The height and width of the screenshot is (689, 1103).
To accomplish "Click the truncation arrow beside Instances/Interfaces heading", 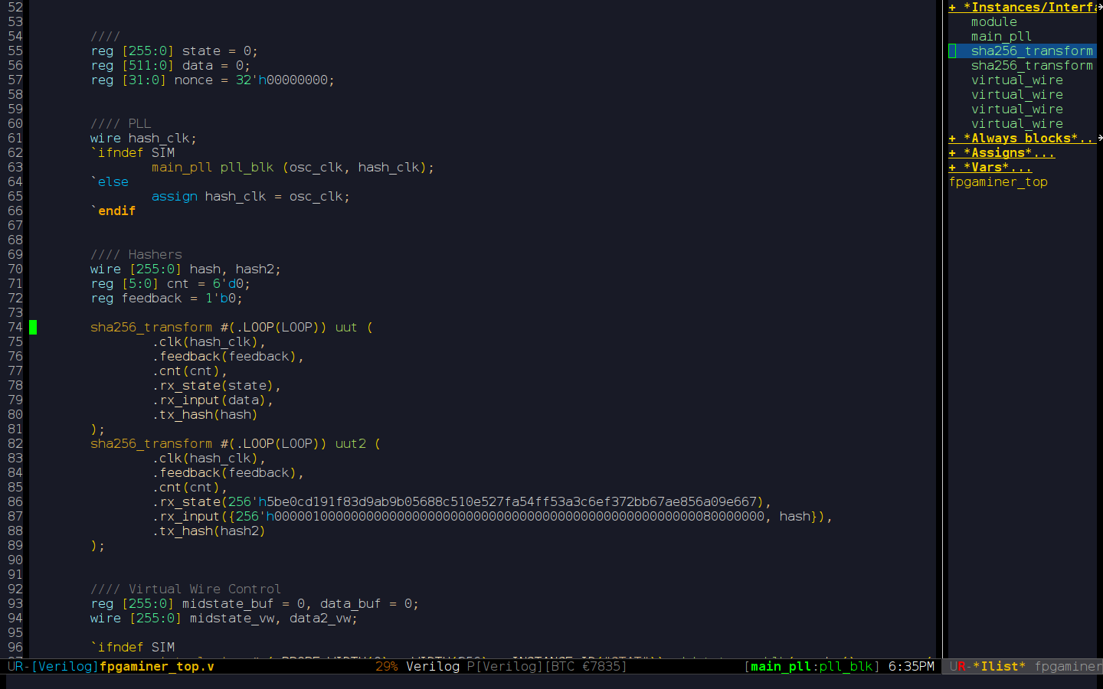I will click(1099, 8).
